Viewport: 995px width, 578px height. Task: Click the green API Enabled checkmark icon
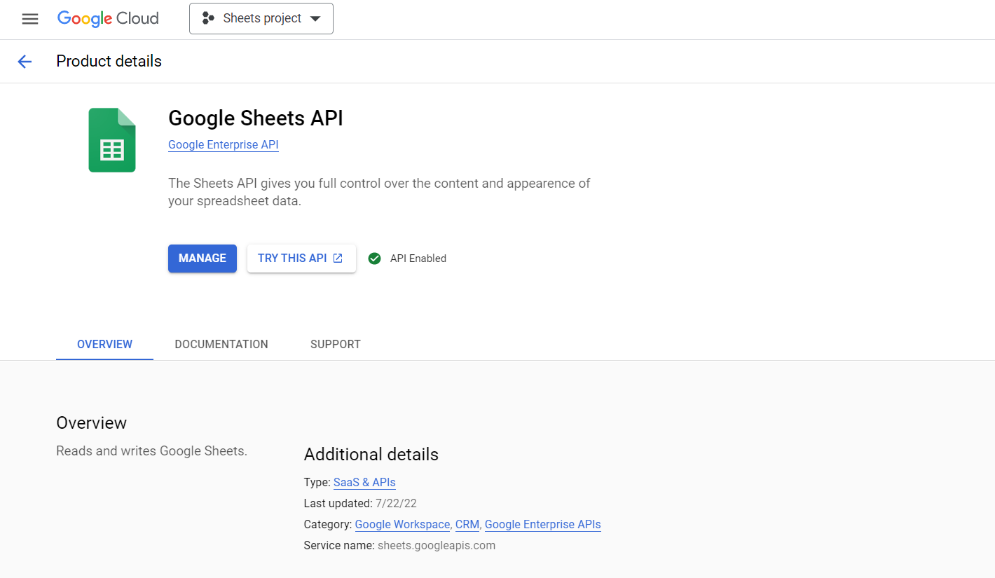click(374, 258)
